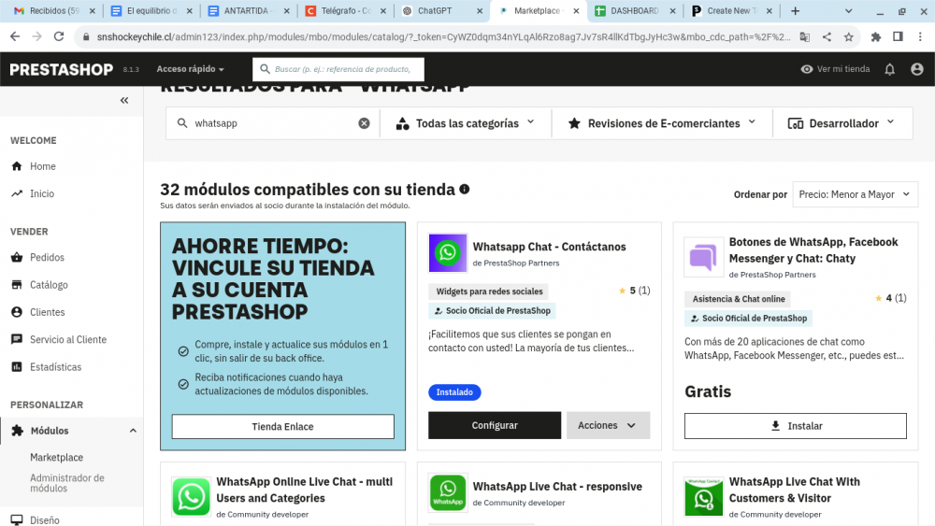This screenshot has height=526, width=935.
Task: Open new browser tab with plus
Action: (x=795, y=10)
